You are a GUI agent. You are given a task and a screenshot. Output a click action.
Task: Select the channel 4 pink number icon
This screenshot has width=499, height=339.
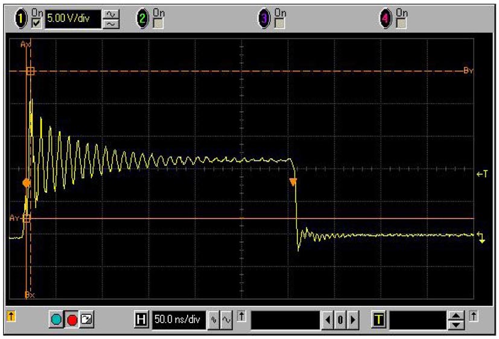pyautogui.click(x=387, y=18)
